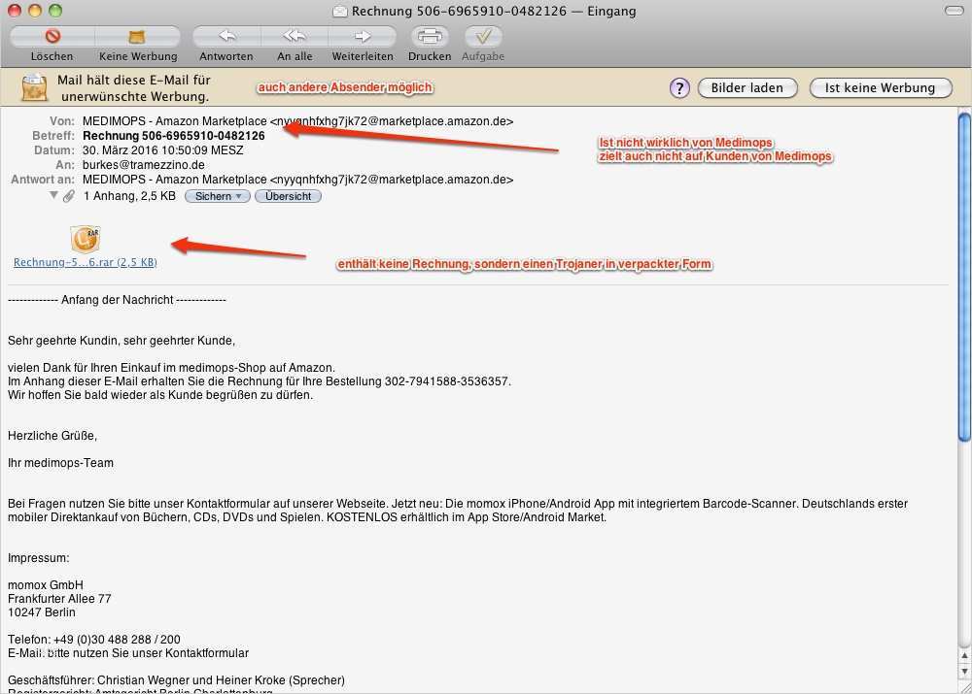Viewport: 972px width, 694px height.
Task: Click the vertical scrollbar thumb
Action: (964, 276)
